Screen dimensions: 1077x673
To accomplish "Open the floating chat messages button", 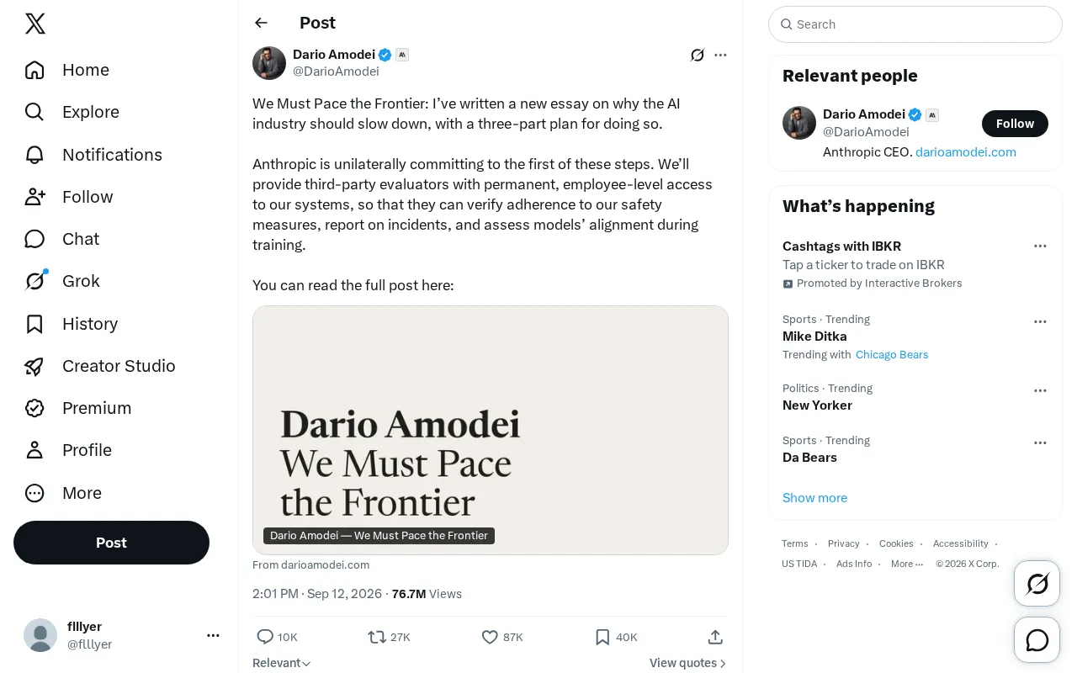I will tap(1037, 640).
